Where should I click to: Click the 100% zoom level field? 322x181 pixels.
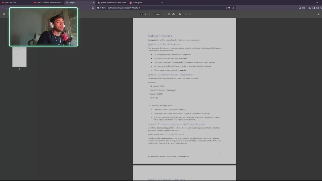[x=157, y=14]
